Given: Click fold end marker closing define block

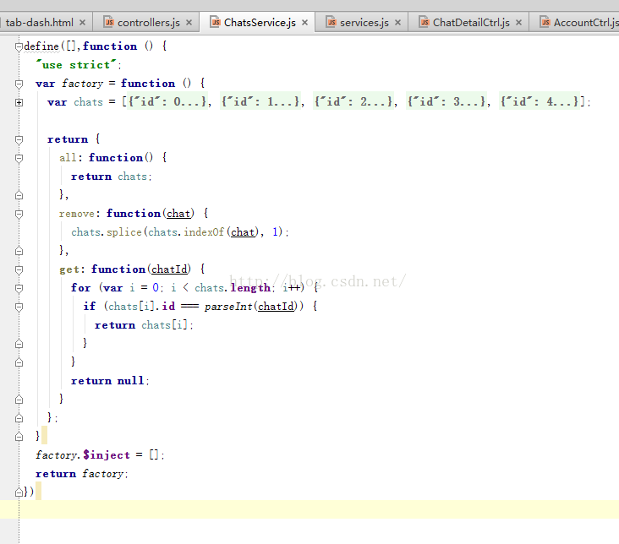Looking at the screenshot, I should click(x=19, y=492).
